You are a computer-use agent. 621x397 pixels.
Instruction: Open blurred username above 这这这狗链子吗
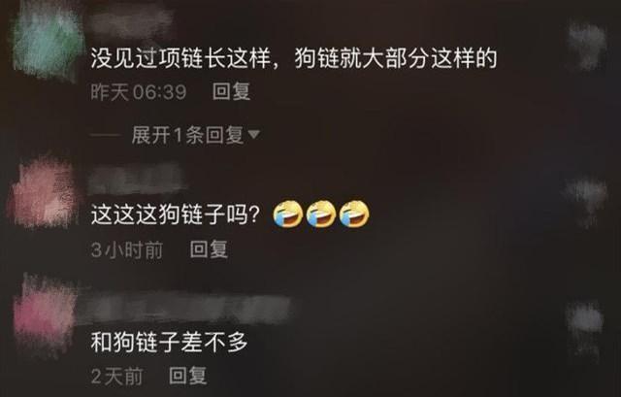point(137,180)
